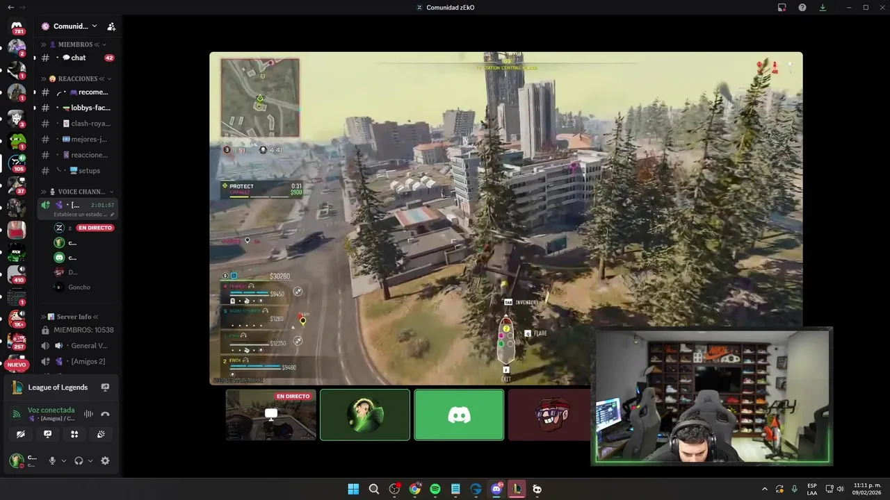Open the MIEMBROS: 10538 locked channel
Image resolution: width=890 pixels, height=500 pixels.
pos(77,330)
